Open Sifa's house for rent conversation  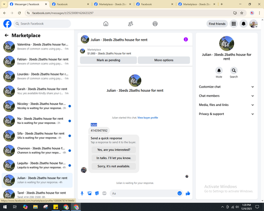click(x=37, y=136)
